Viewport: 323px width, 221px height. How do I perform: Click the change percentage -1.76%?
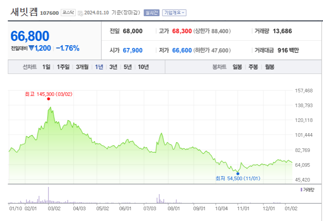click(68, 48)
